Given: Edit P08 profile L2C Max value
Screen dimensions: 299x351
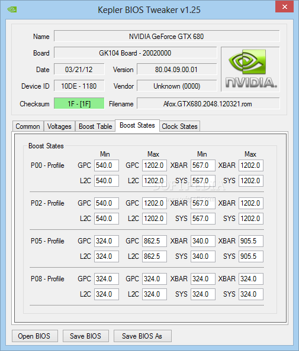Looking at the screenshot, I should click(x=155, y=294).
